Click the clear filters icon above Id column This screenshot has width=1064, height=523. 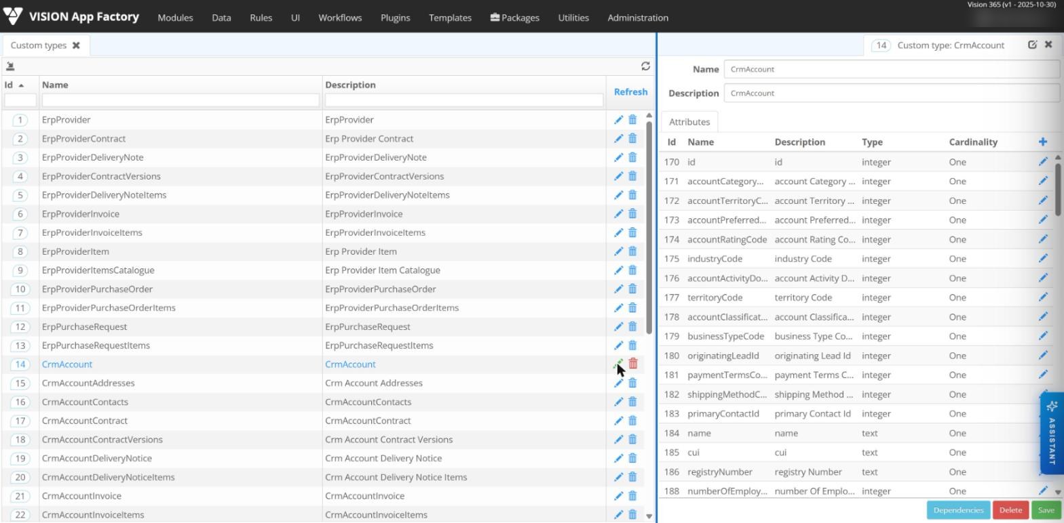(10, 66)
